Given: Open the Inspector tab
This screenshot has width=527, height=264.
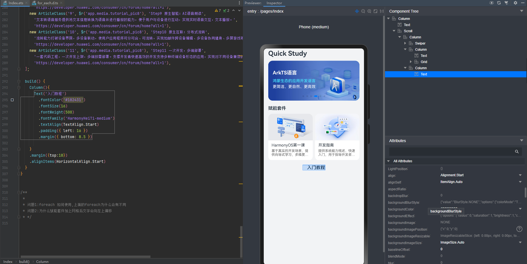Looking at the screenshot, I should [x=274, y=3].
